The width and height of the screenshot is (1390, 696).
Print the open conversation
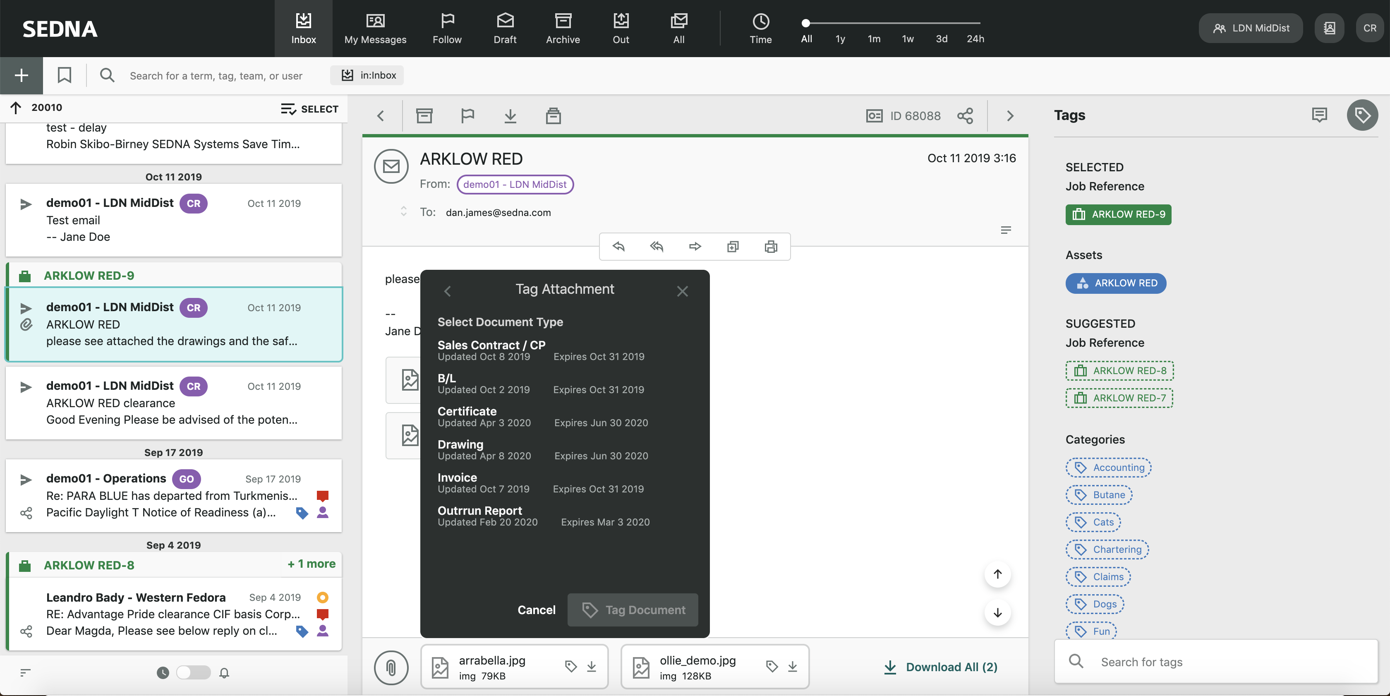coord(771,247)
